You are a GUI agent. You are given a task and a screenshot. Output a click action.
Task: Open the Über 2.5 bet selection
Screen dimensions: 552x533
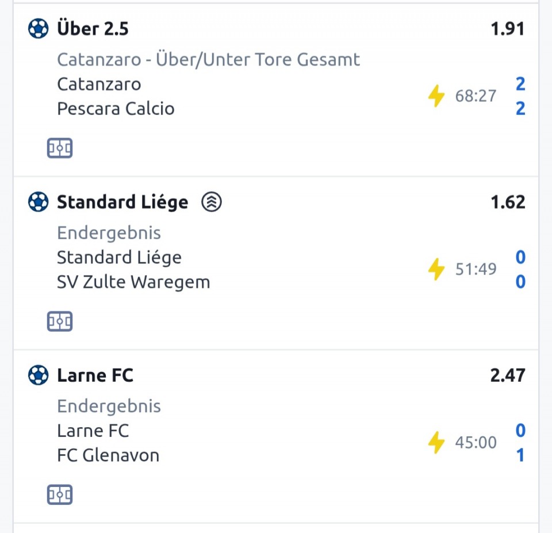click(x=93, y=29)
